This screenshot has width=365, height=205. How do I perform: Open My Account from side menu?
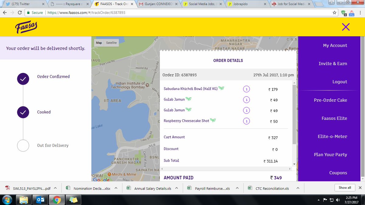(335, 46)
